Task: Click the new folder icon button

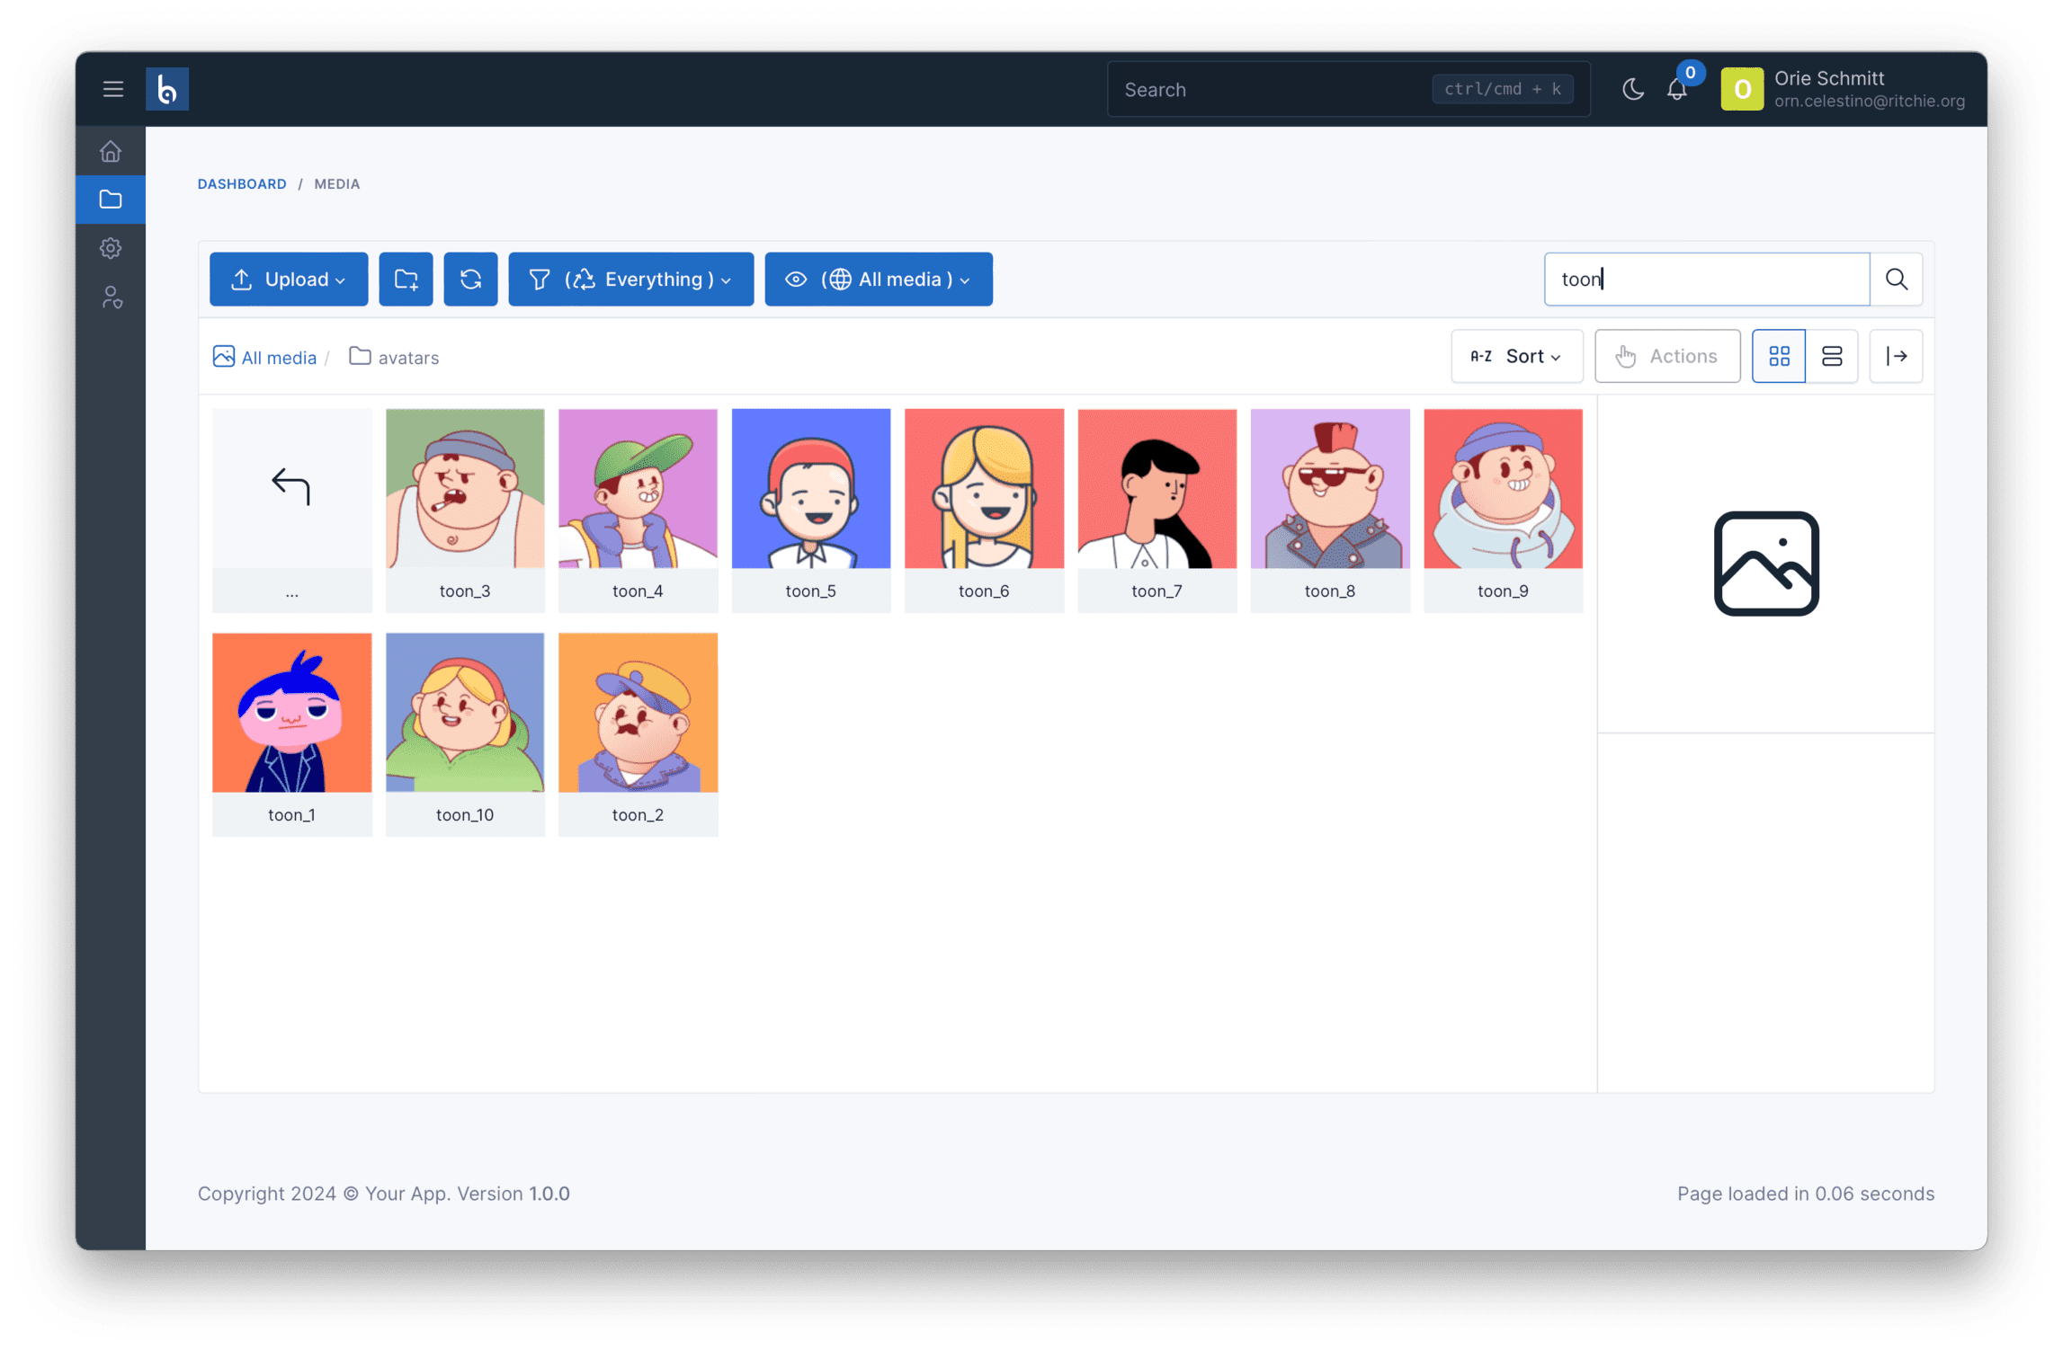Action: [x=406, y=280]
